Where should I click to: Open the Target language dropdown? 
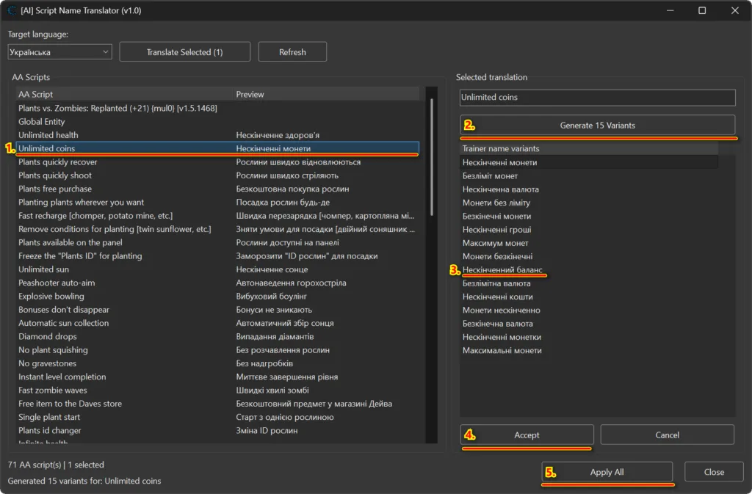click(59, 51)
